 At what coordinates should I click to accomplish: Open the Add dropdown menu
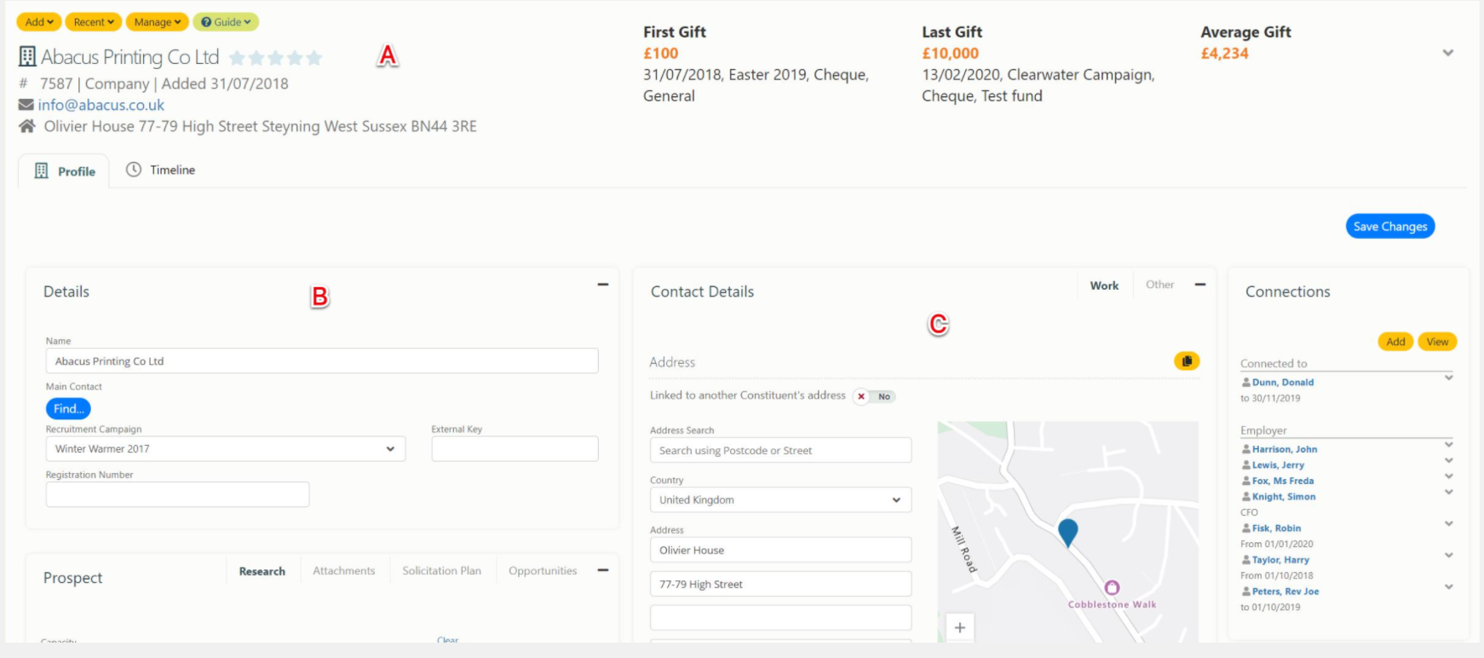coord(39,22)
